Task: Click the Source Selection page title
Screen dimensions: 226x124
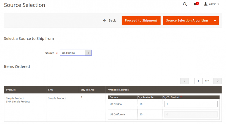Action: coord(24,5)
